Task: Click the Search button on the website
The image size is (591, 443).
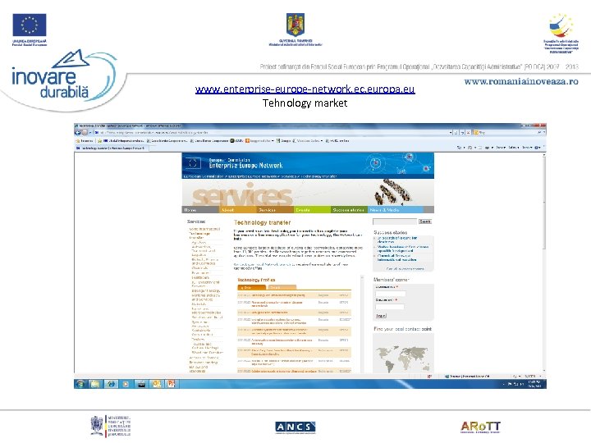Action: (425, 221)
